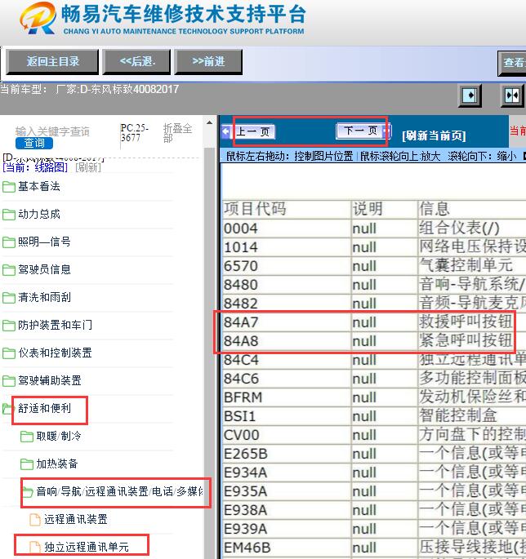The height and width of the screenshot is (559, 526).
Task: Select item code E938A cell
Action: pos(287,510)
